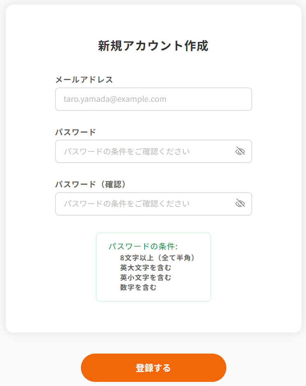The height and width of the screenshot is (386, 306).
Task: Click the メールアドレス input field
Action: point(153,99)
